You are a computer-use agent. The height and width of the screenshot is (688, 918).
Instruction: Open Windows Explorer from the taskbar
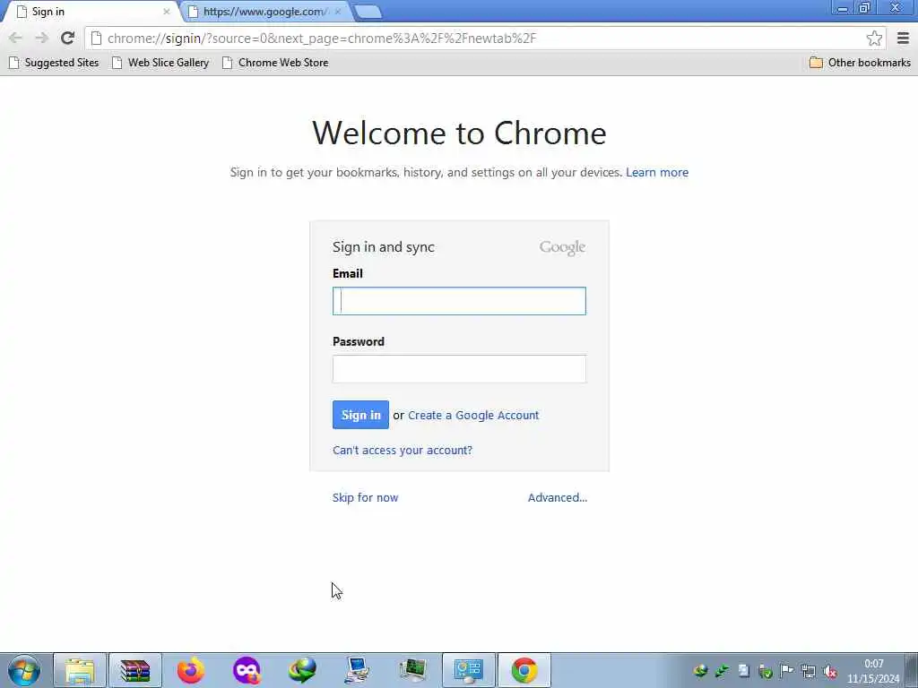[80, 670]
